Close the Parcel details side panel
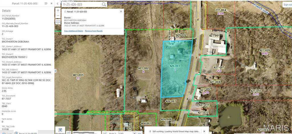 [x=51, y=3]
